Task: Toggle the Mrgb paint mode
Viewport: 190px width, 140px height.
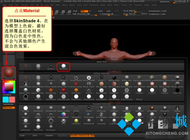Action: pos(75,11)
